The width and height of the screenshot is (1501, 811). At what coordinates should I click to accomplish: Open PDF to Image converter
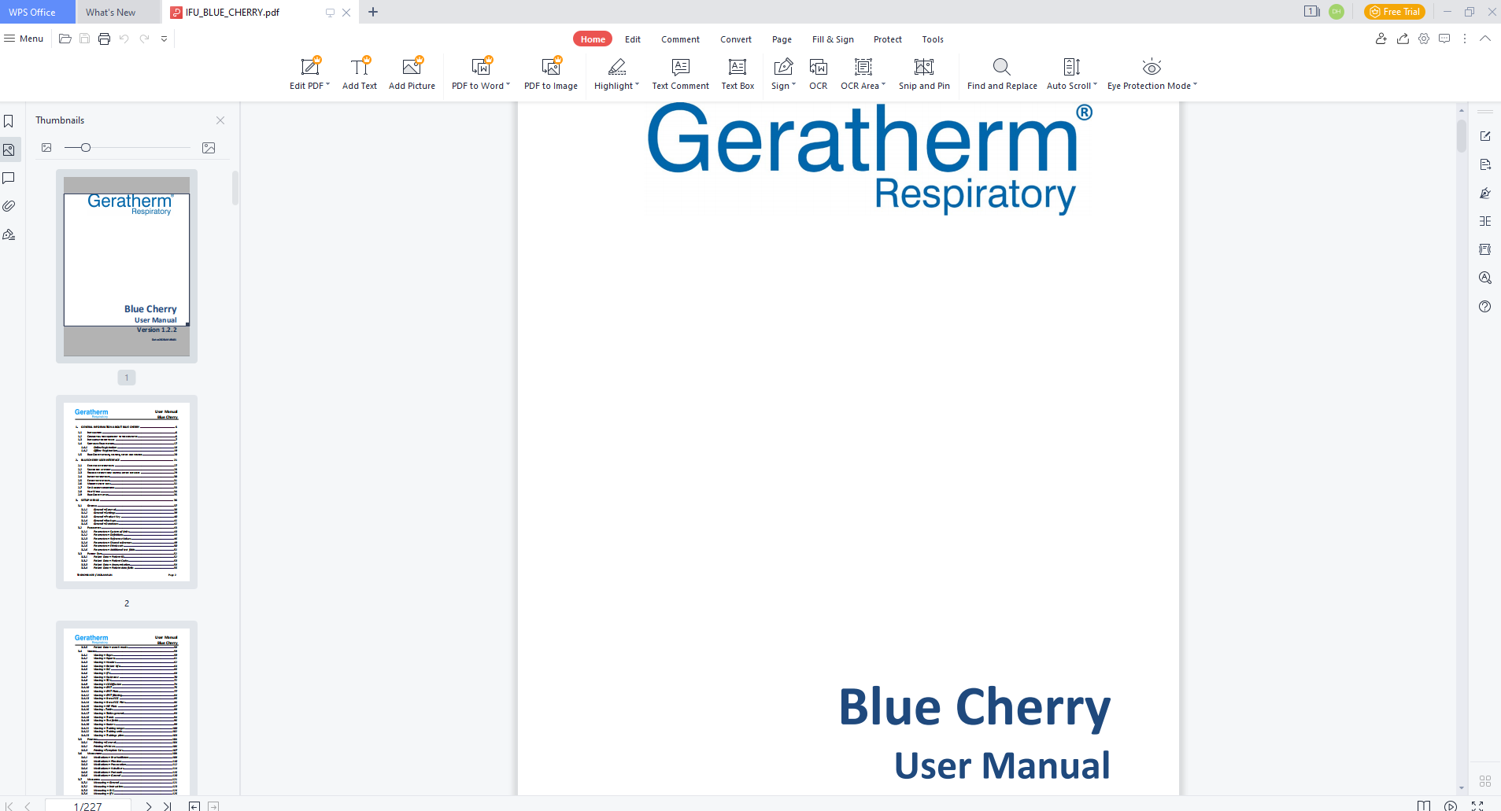(x=551, y=74)
